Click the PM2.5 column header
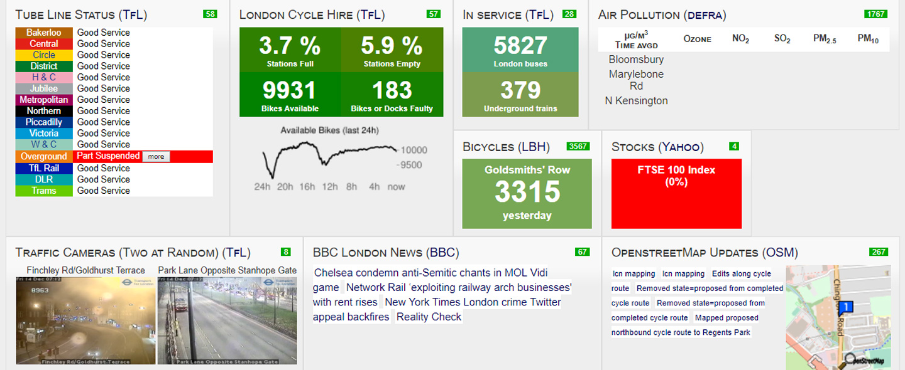 click(825, 39)
